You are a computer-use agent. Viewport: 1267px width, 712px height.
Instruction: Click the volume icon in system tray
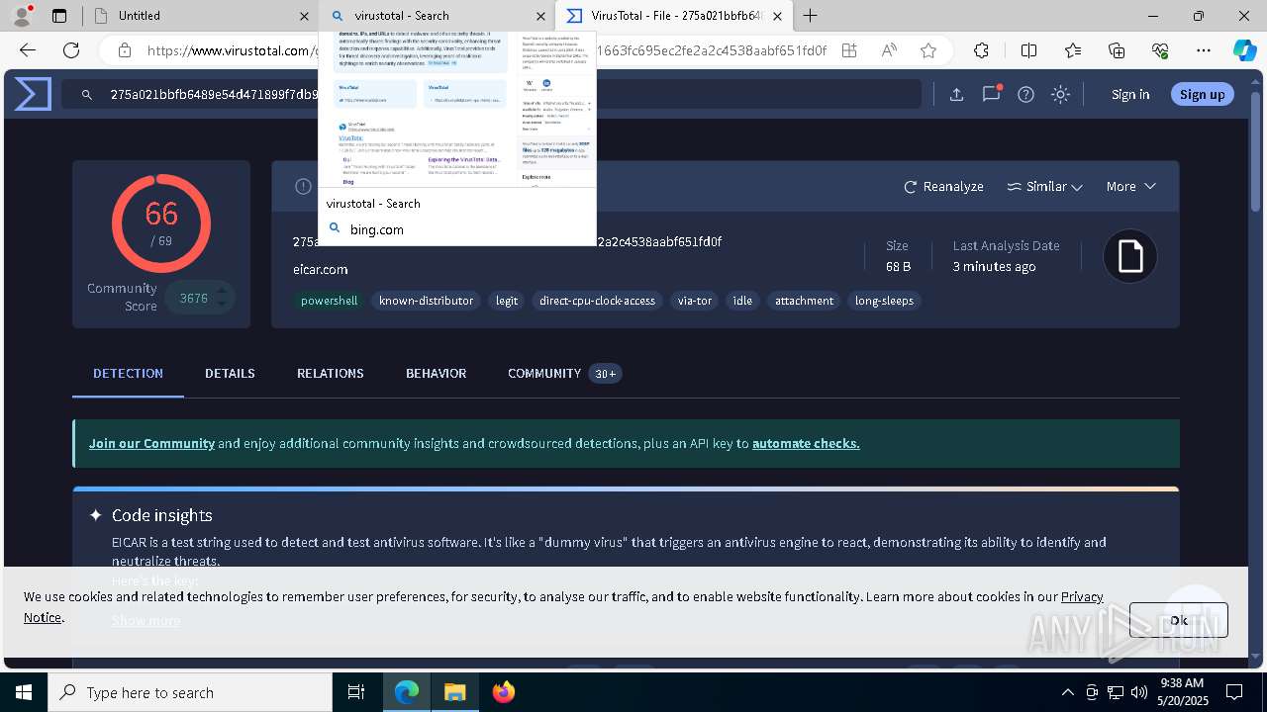pos(1139,692)
